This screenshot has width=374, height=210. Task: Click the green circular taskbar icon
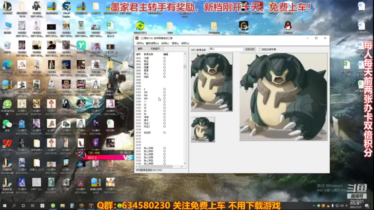(53, 206)
